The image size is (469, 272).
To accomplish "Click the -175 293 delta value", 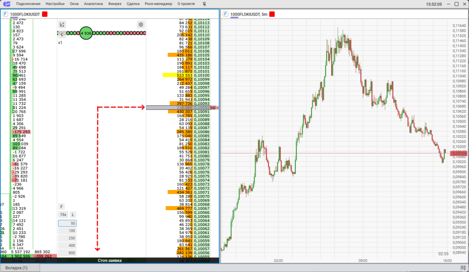I will point(21,132).
